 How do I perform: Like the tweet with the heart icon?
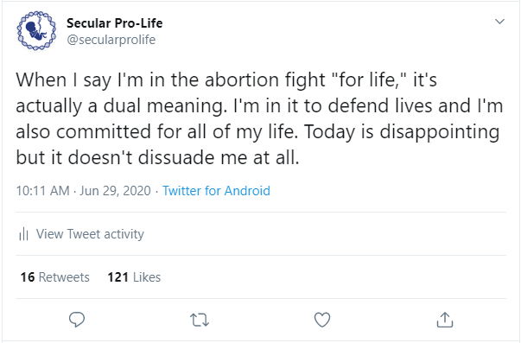click(322, 320)
